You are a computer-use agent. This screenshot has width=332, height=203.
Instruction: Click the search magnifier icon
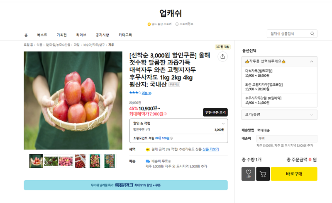312,34
